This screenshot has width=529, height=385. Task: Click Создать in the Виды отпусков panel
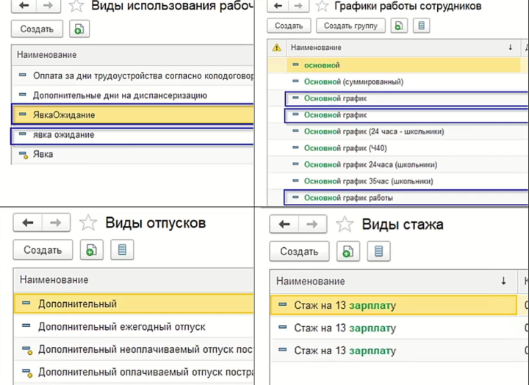coord(43,250)
